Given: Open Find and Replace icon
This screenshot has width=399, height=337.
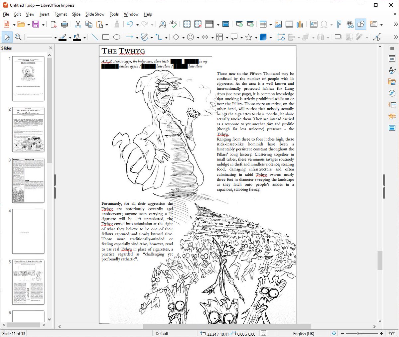Looking at the screenshot, I should click(x=163, y=24).
